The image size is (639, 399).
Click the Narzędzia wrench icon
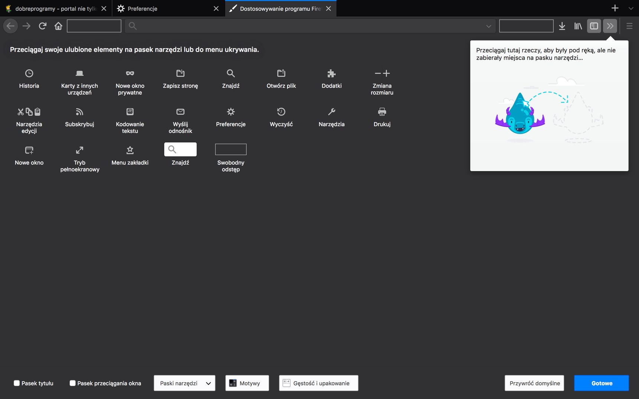pyautogui.click(x=332, y=112)
